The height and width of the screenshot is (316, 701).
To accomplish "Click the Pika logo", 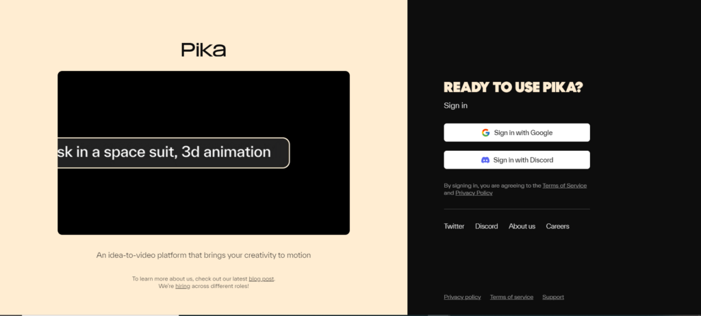I will 203,49.
